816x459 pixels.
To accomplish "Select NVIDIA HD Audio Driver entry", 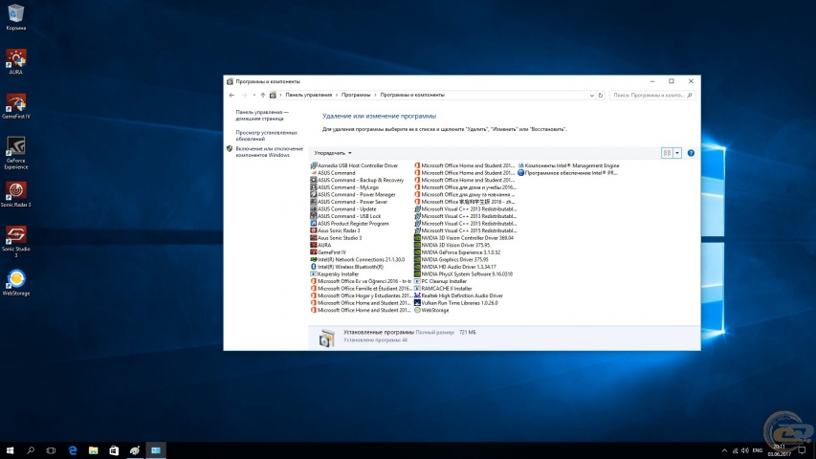I will tap(454, 267).
